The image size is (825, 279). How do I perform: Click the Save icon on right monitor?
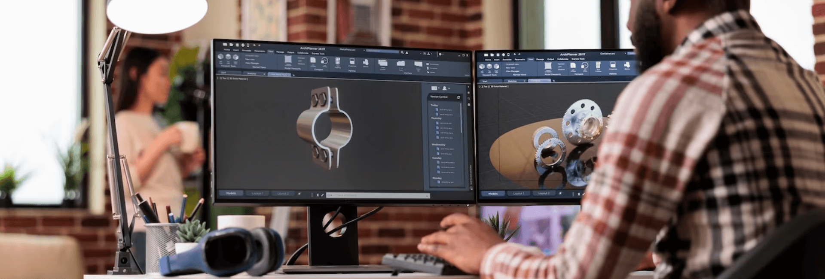(x=498, y=55)
